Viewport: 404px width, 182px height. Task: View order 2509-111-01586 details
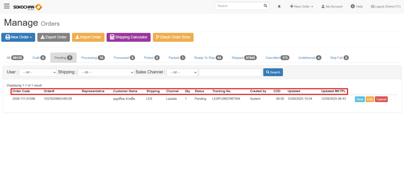tap(359, 99)
